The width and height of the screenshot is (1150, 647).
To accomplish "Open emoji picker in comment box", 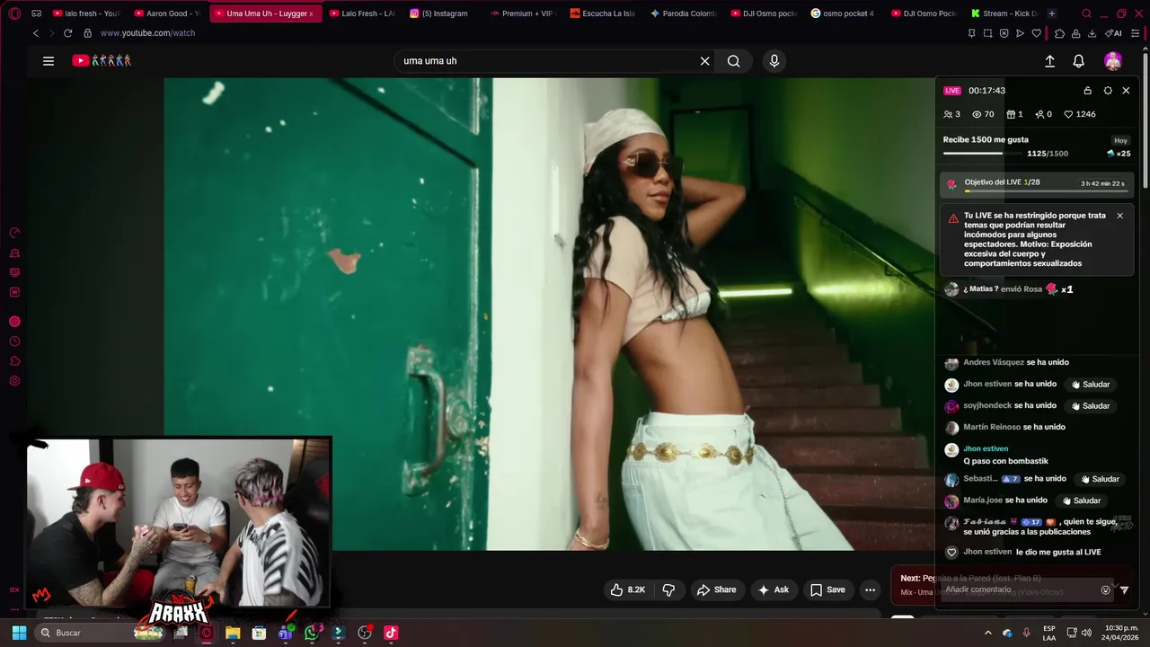I will click(1106, 590).
